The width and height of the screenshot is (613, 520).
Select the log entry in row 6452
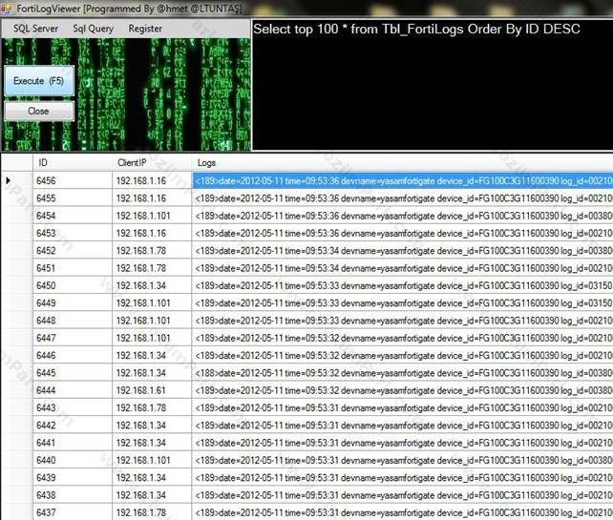tap(402, 250)
